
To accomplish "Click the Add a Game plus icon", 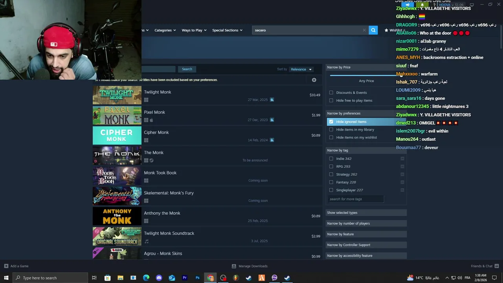I will coord(6,266).
